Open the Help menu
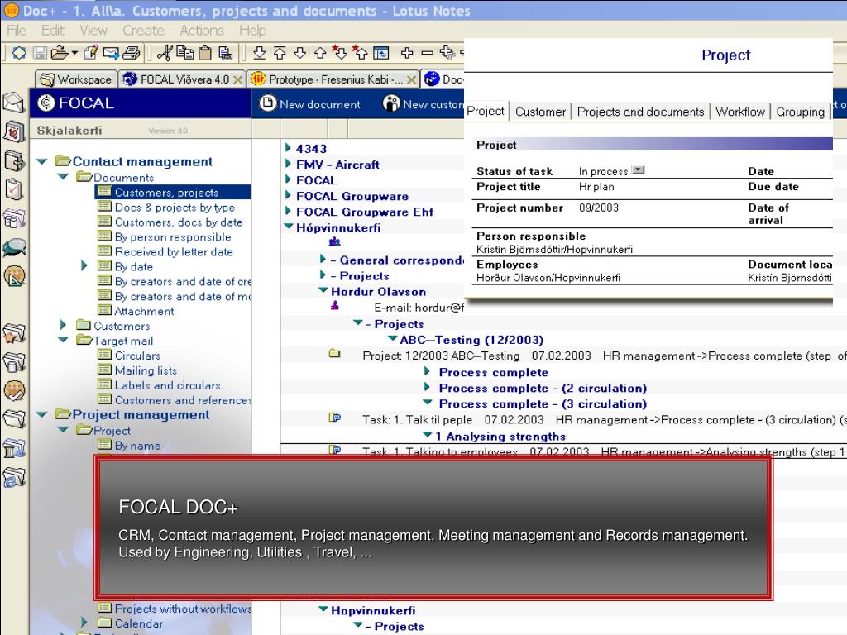Screen dimensions: 847x635 [x=253, y=31]
